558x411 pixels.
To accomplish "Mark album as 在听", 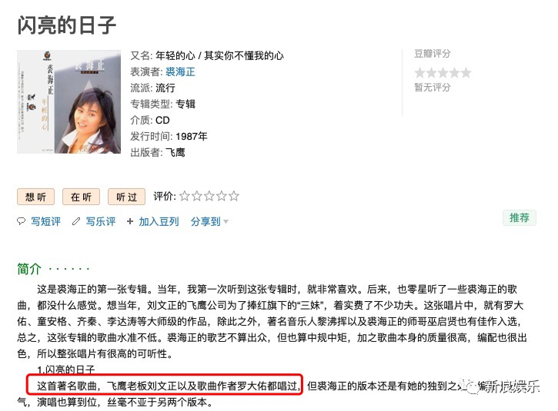I will pyautogui.click(x=81, y=197).
